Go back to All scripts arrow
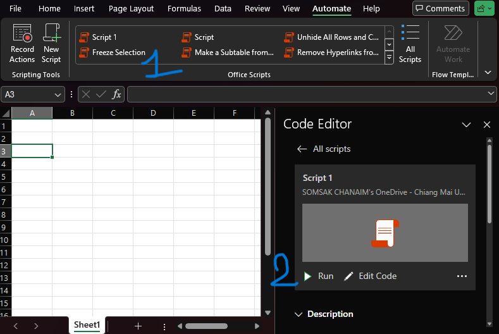Screen dimensions: 499x334 pos(302,149)
